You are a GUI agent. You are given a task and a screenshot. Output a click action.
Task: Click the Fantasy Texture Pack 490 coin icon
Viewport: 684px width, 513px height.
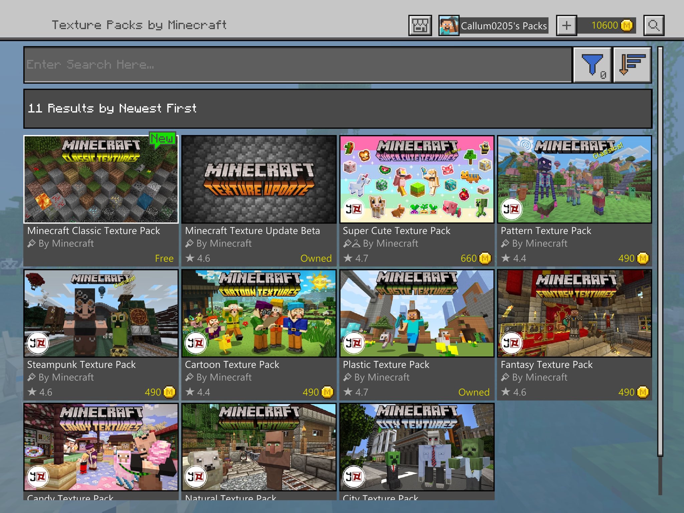(x=643, y=392)
